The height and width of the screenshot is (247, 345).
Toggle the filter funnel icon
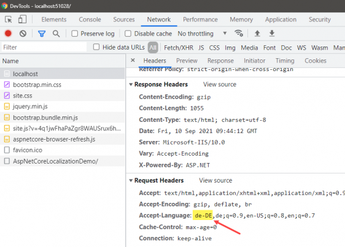point(42,34)
